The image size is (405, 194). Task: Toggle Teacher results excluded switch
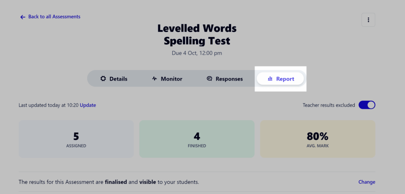pos(367,105)
